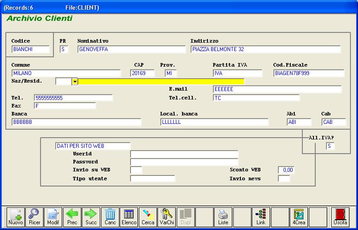This screenshot has height=230, width=358.
Task: Launch the Cerca flashlight search
Action: tap(148, 217)
